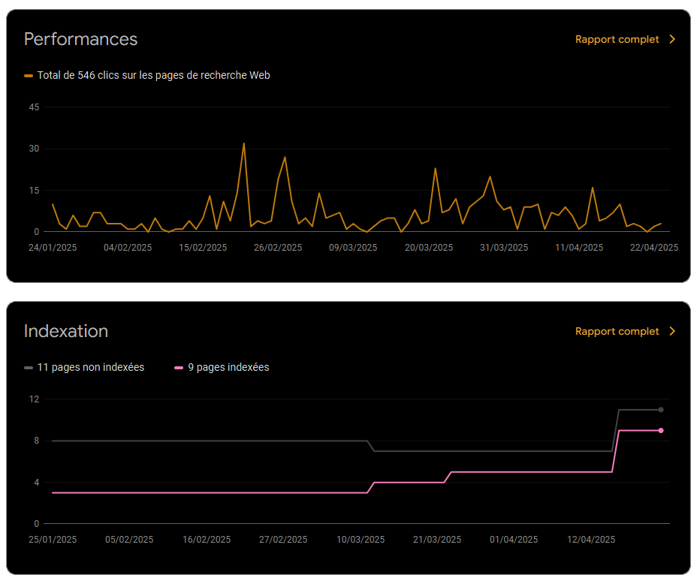Click the 10/03/2025 date on Indexation axis

point(361,540)
